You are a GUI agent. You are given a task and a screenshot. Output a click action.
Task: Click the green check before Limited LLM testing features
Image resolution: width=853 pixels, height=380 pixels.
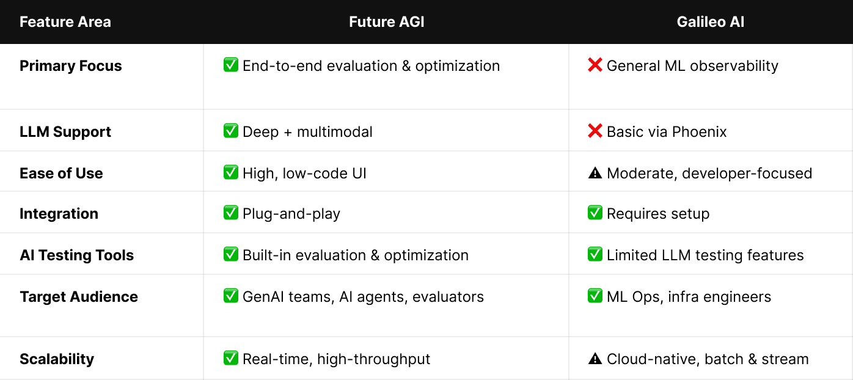[x=595, y=254]
